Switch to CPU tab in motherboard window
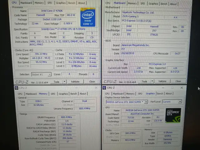The height and width of the screenshot is (150, 200). (x=108, y=3)
